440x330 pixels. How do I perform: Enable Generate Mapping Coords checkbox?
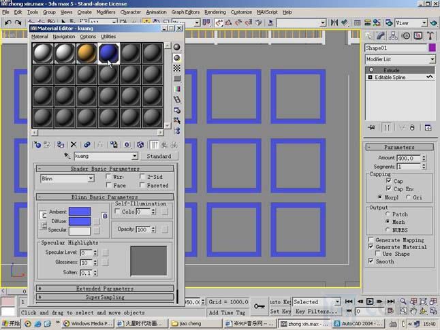pyautogui.click(x=371, y=240)
